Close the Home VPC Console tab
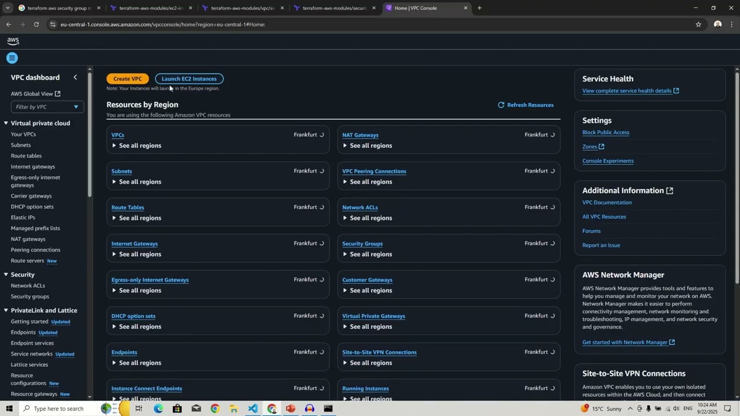 (466, 8)
